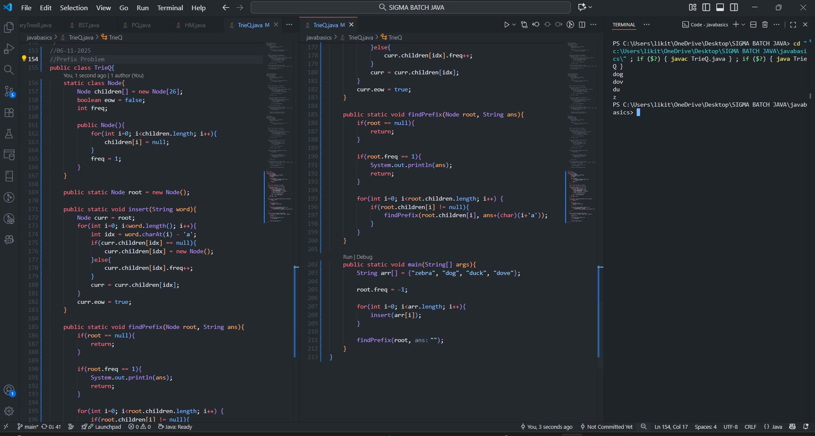Maximize the terminal panel size

[793, 25]
